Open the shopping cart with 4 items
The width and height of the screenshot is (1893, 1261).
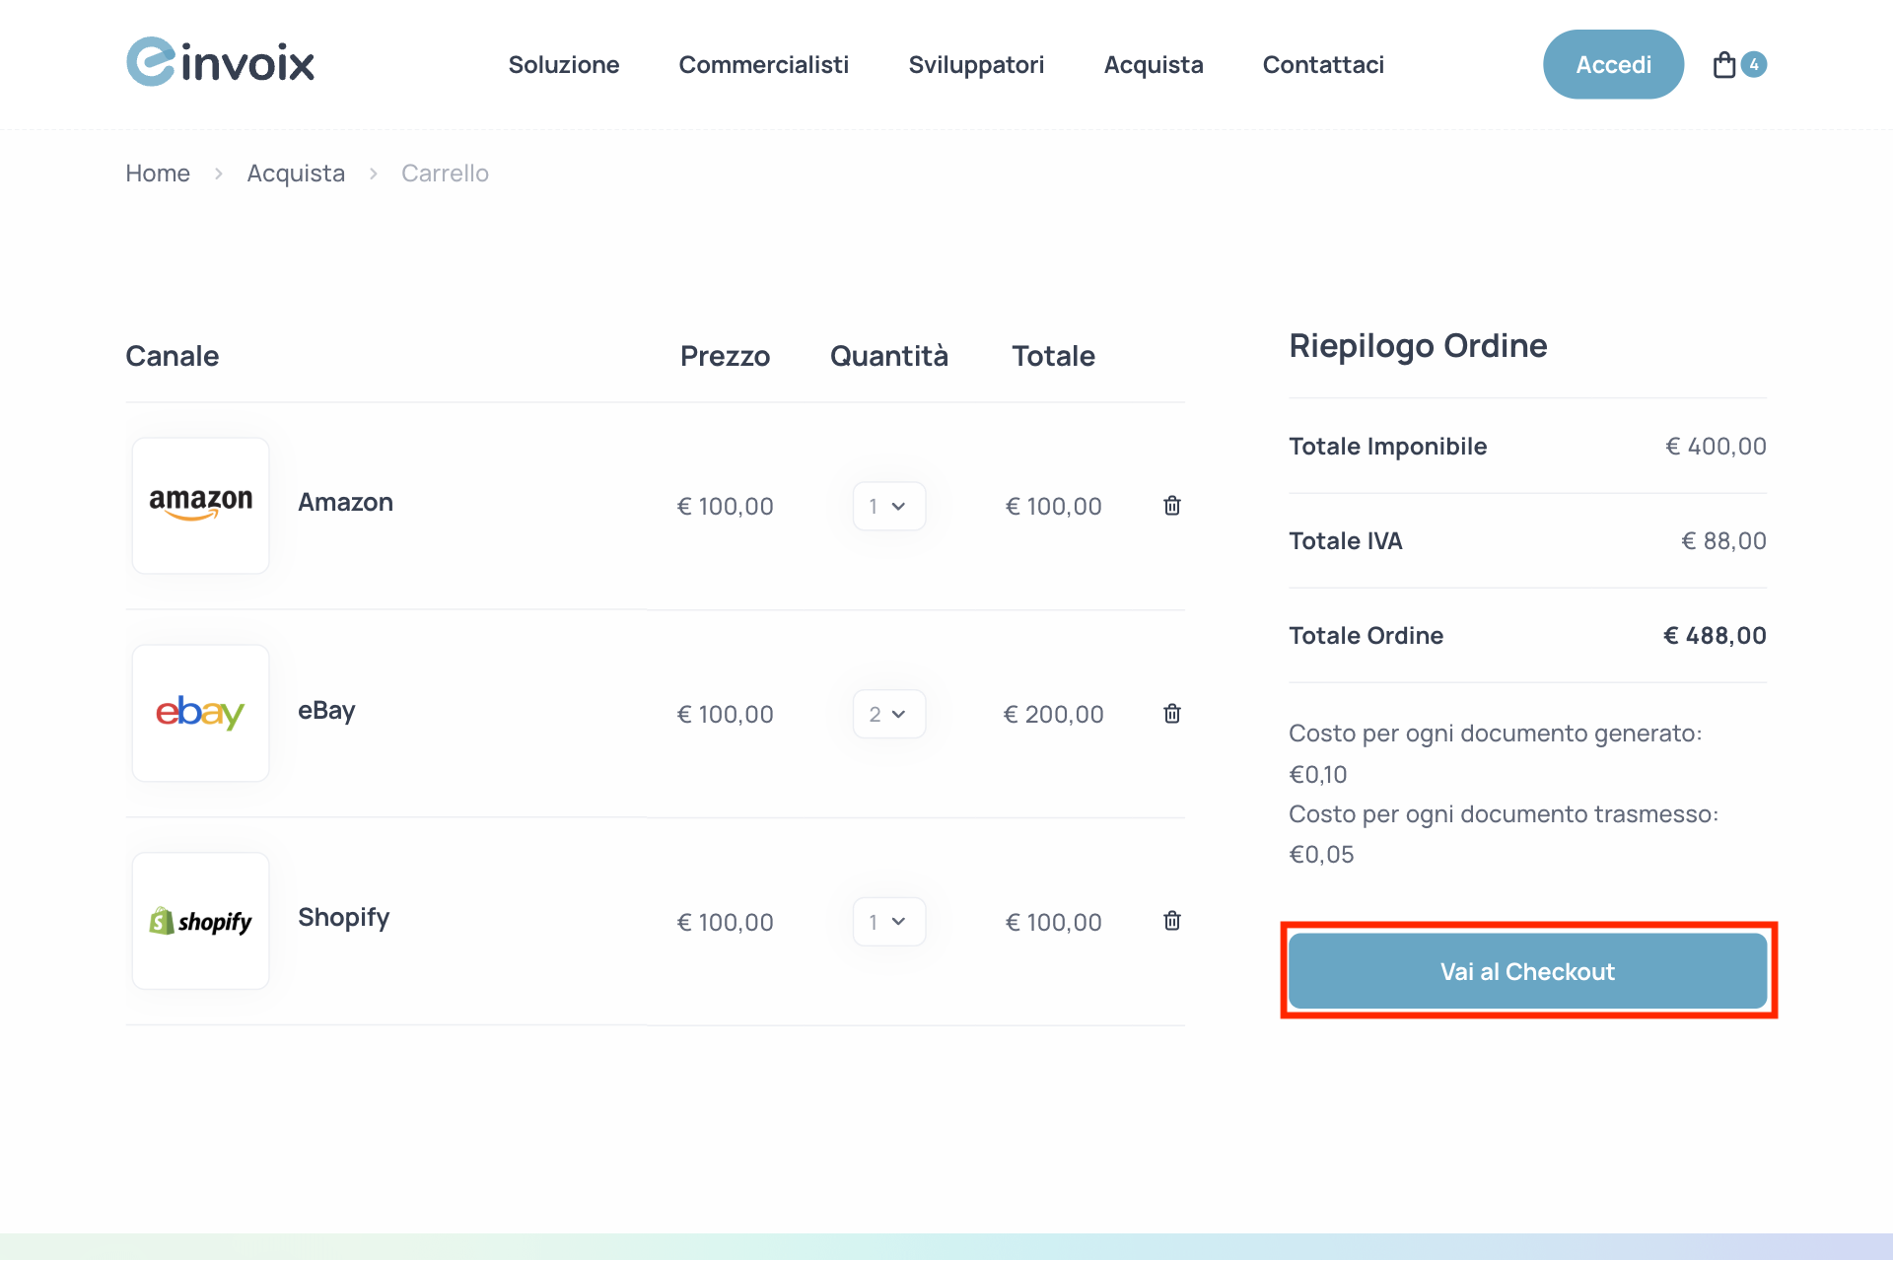point(1738,64)
